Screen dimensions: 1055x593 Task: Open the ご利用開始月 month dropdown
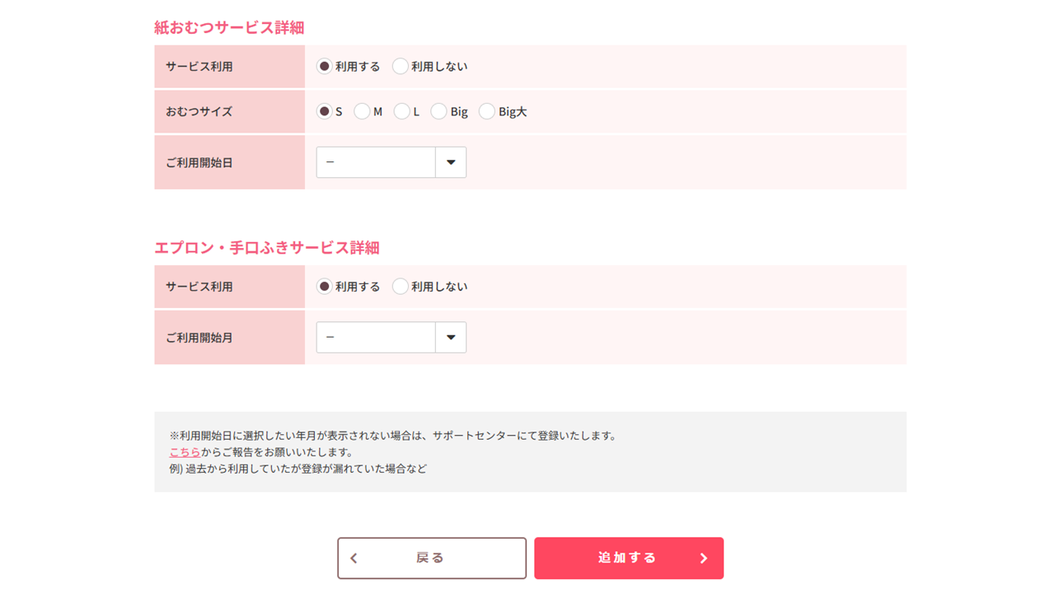[377, 338]
